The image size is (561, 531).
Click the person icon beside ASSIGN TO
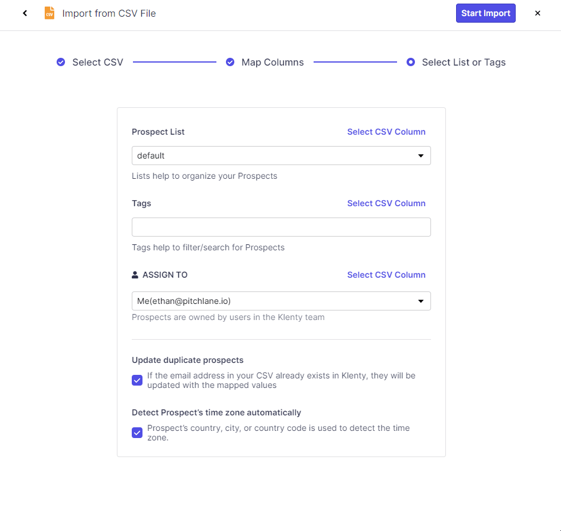coord(135,275)
